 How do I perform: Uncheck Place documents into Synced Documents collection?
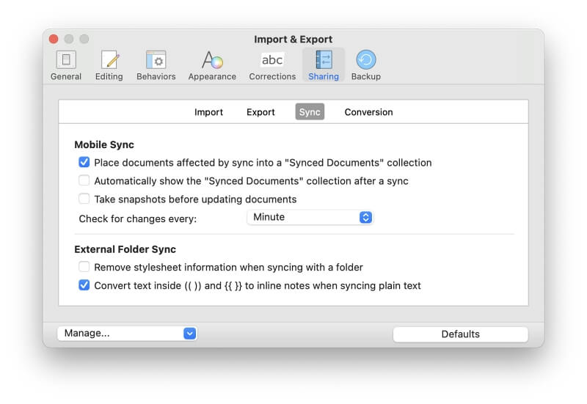(84, 163)
